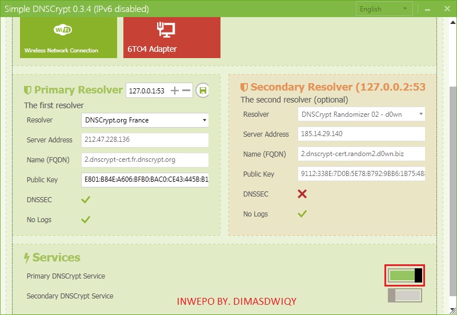Viewport: 457px width, 315px height.
Task: Click the 2.dnscrypt-cert.random2.d0wn.biz name field
Action: point(362,154)
